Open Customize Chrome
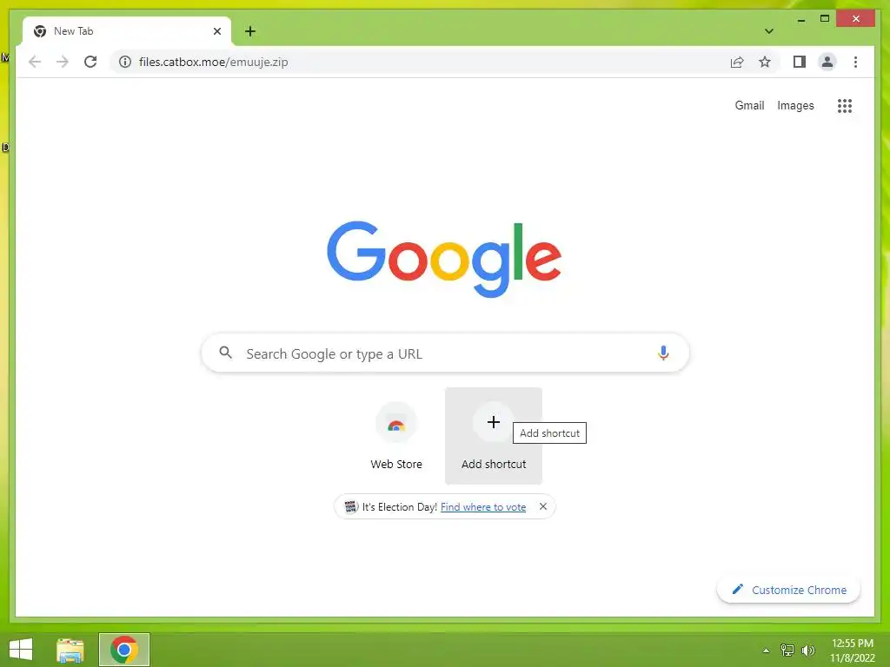Image resolution: width=890 pixels, height=667 pixels. [x=788, y=590]
